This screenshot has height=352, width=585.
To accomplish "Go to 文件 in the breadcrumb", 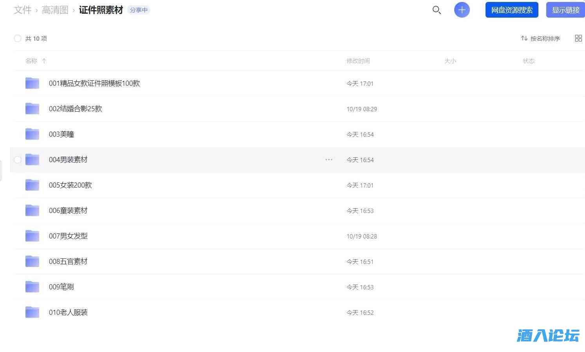I will pos(22,10).
